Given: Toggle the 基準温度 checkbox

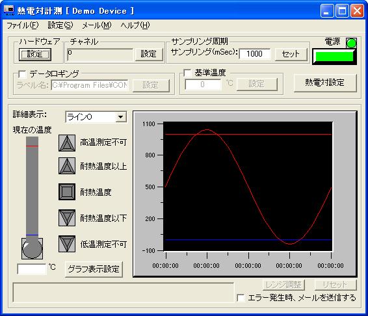Looking at the screenshot, I should 187,73.
